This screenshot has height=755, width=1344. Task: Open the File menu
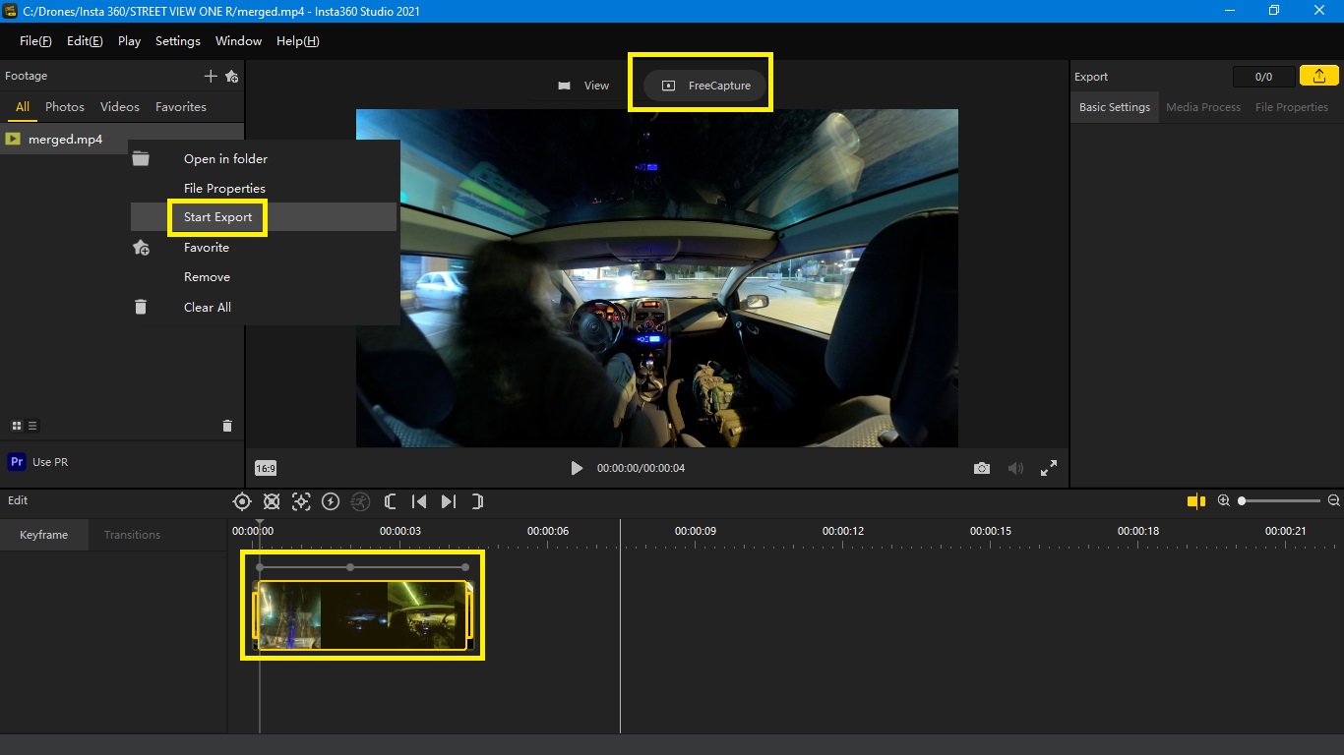click(x=35, y=41)
